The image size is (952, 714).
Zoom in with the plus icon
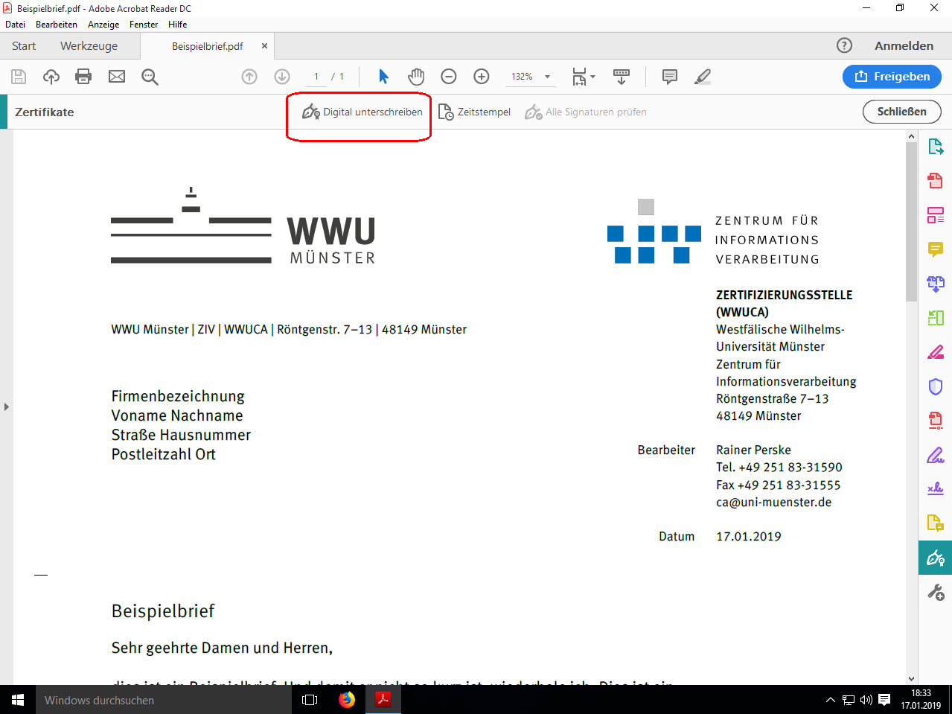pos(482,77)
